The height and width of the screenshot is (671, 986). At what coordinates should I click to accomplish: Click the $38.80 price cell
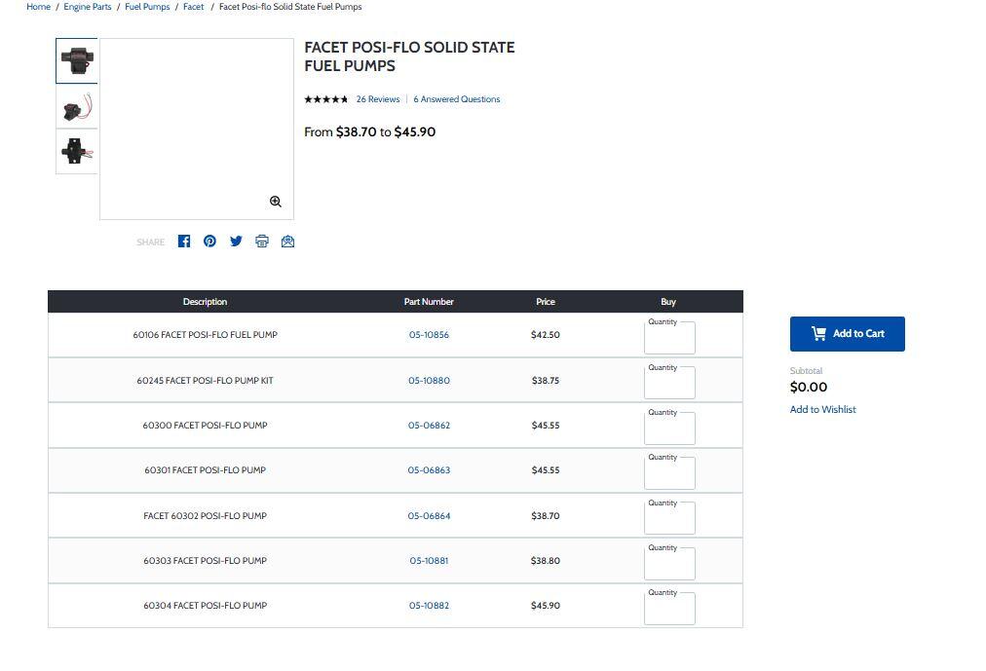coord(546,560)
